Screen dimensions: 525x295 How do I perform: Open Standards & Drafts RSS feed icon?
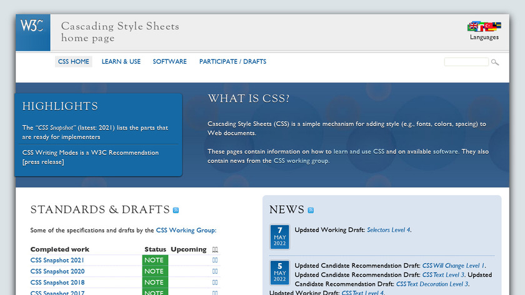176,210
